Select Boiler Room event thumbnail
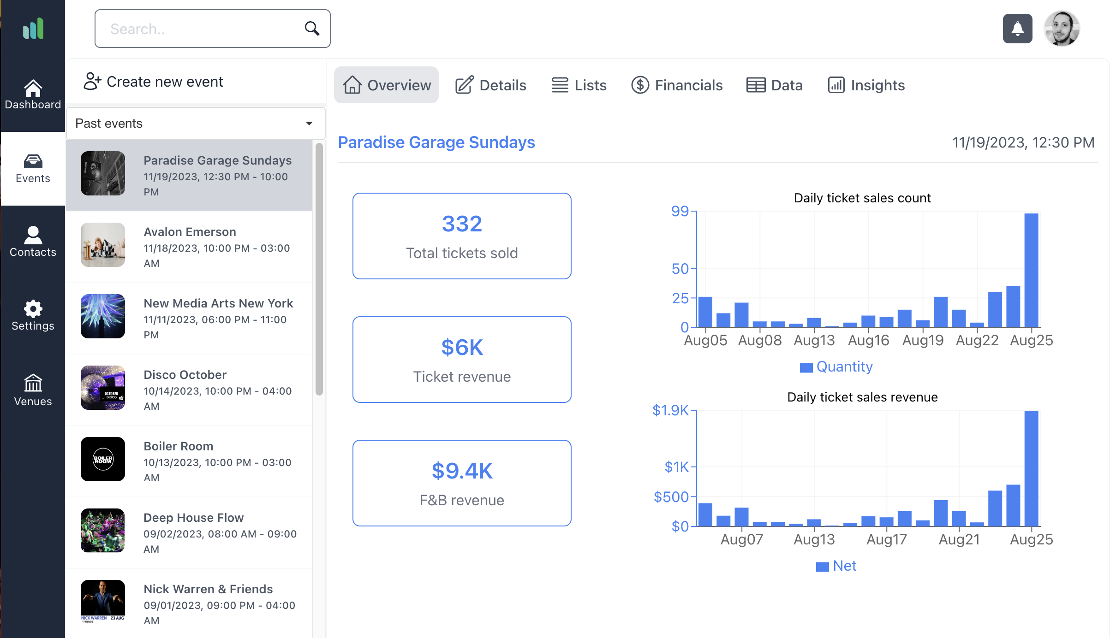 tap(103, 459)
